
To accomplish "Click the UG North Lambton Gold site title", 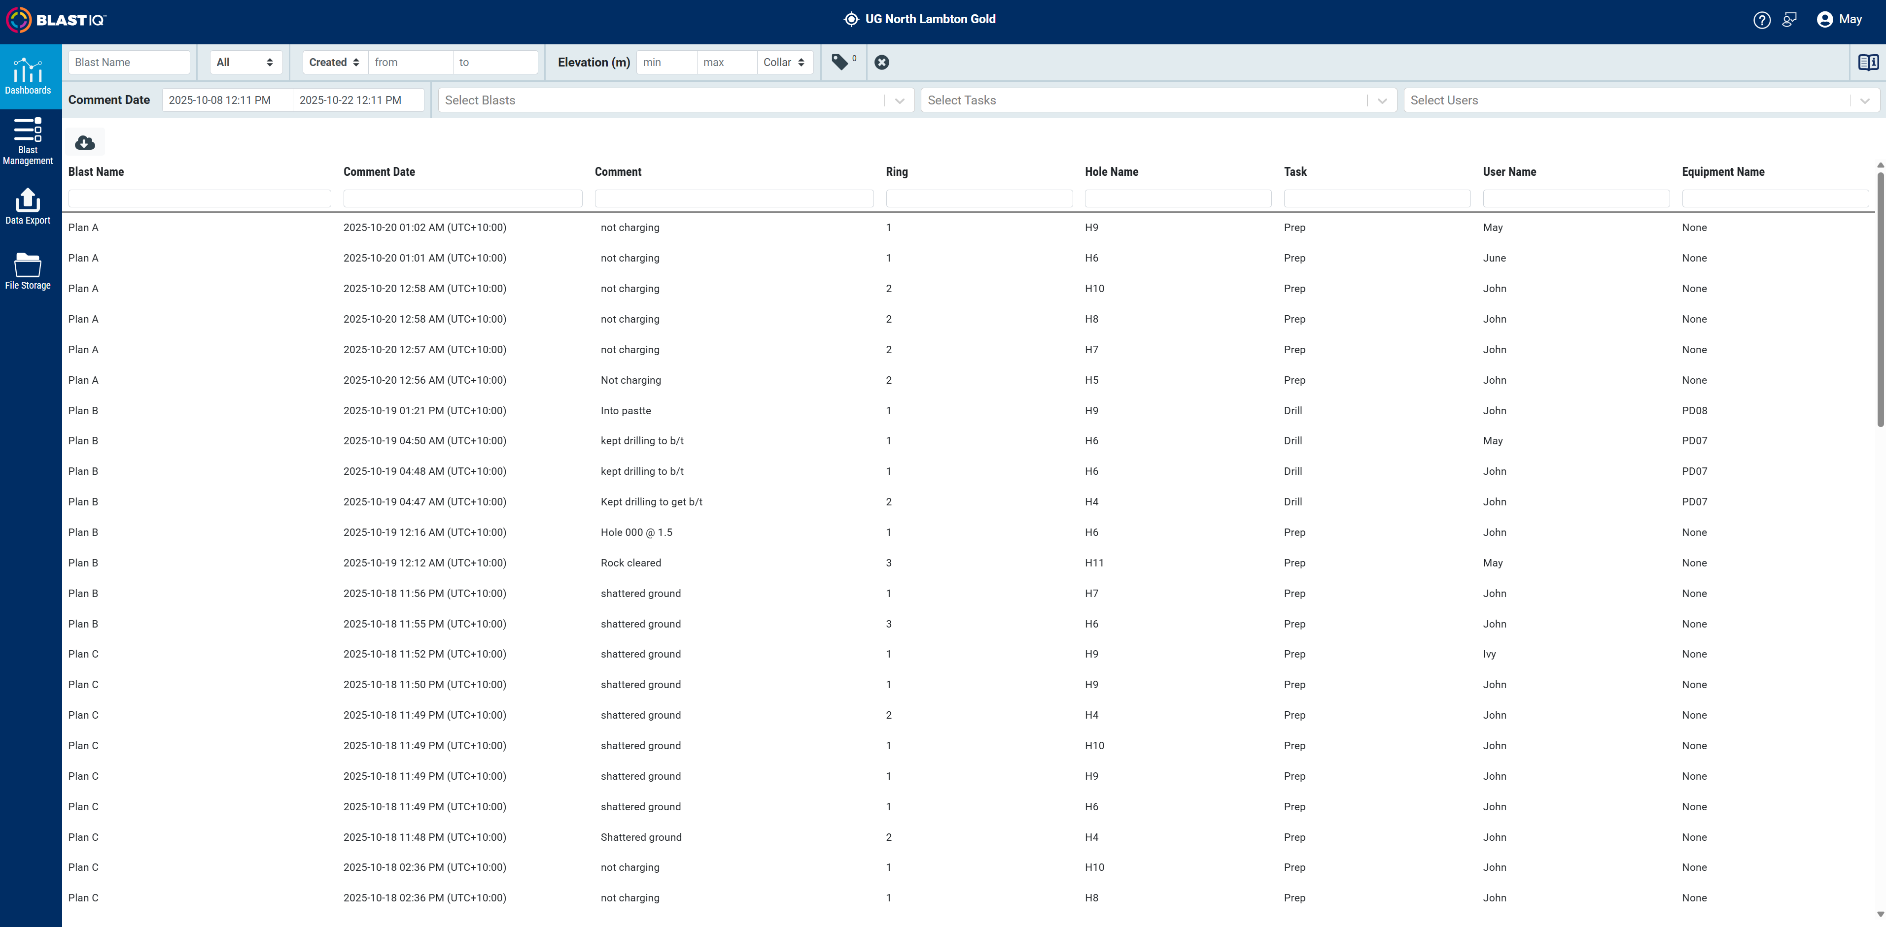I will coord(930,19).
